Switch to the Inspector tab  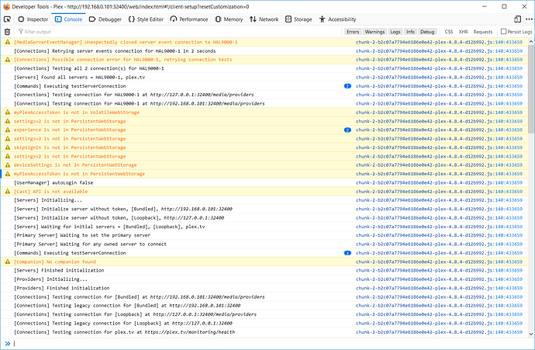[x=33, y=19]
